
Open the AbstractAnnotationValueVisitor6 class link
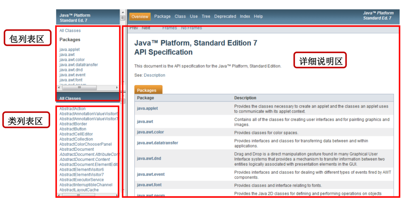(89, 114)
